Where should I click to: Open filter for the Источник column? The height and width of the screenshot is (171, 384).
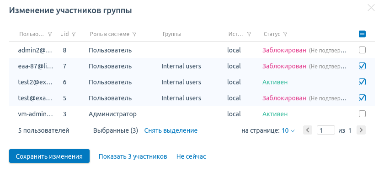point(249,34)
